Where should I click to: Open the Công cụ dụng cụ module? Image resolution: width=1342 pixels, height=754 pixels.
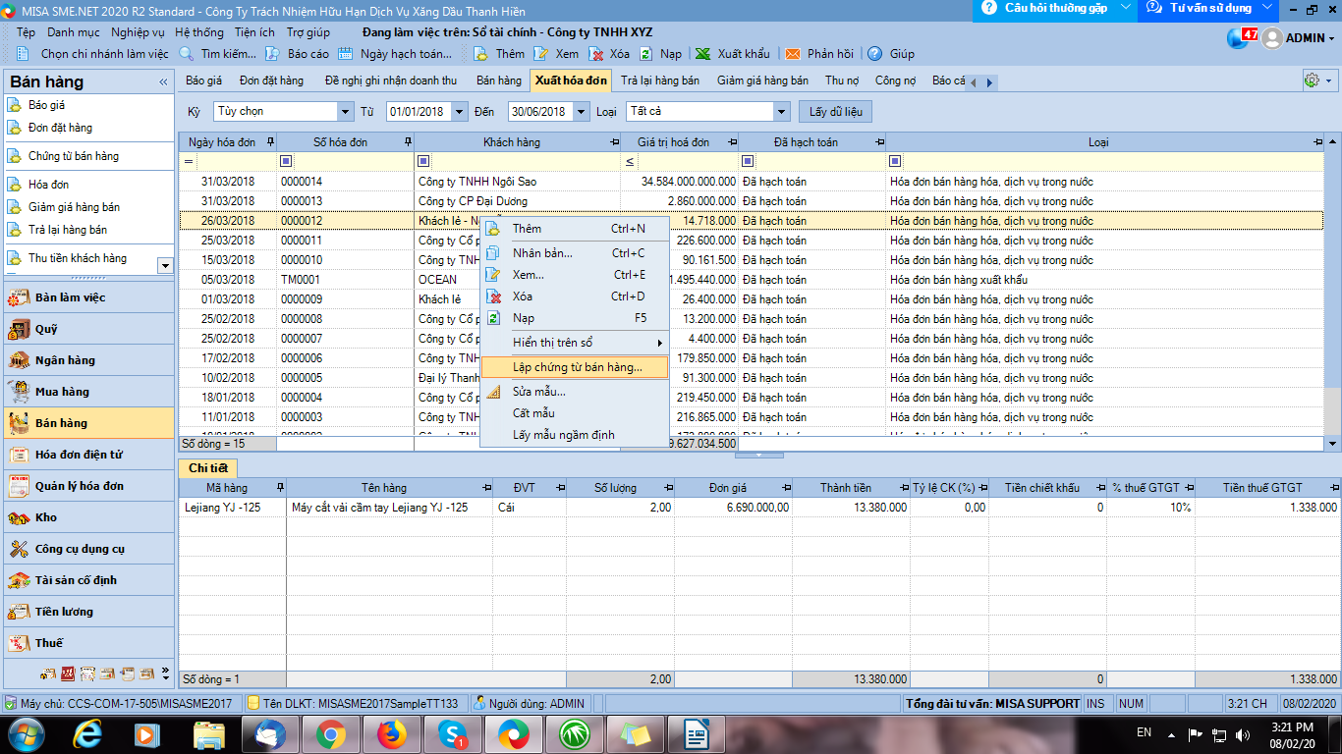point(88,549)
